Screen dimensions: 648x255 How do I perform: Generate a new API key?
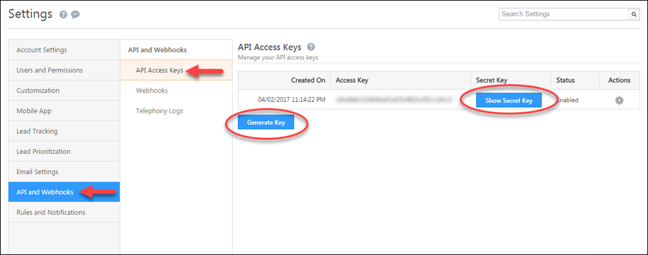[266, 122]
